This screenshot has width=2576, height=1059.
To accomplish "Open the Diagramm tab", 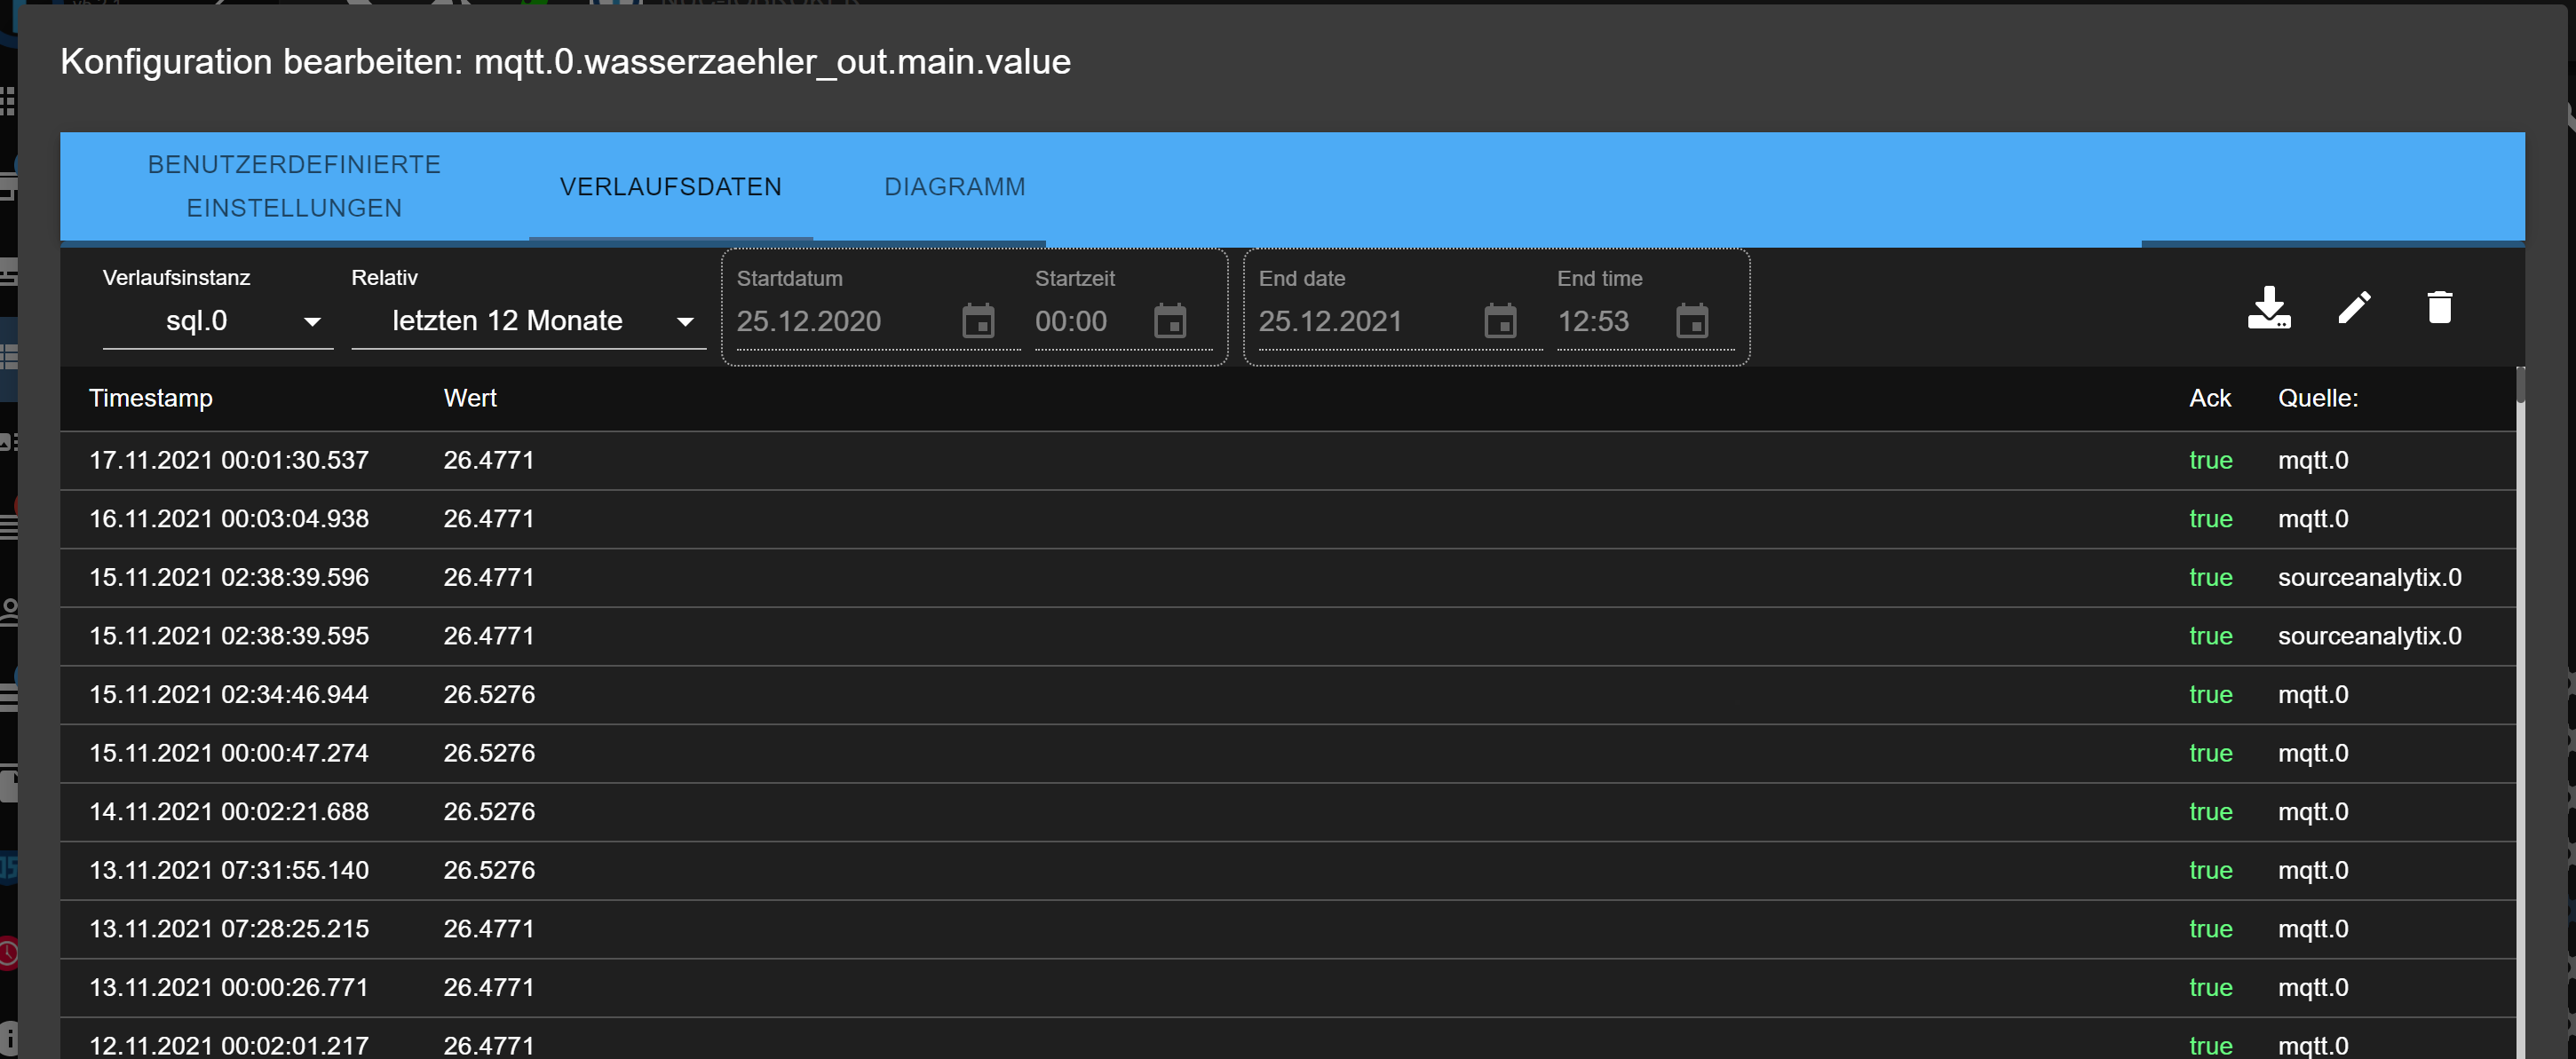I will (x=954, y=186).
